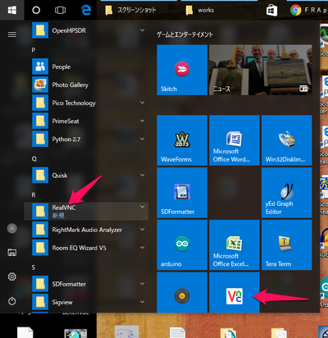
Task: Open the Skitch tile
Action: [182, 70]
